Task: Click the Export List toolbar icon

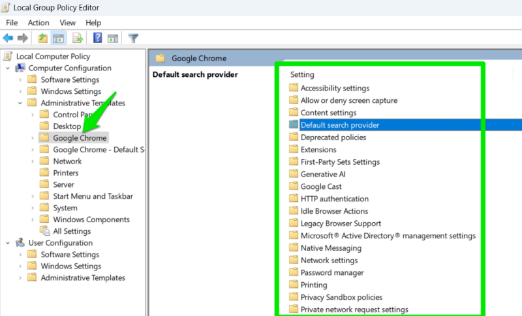Action: point(78,38)
